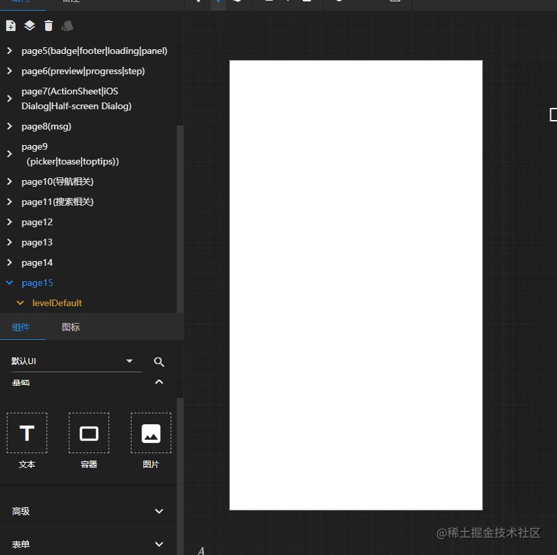The image size is (557, 555).
Task: Switch to the 图标 tab
Action: pos(71,327)
